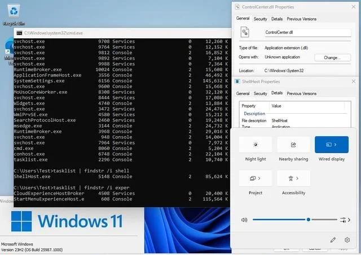Image resolution: width=361 pixels, height=255 pixels.
Task: Click the ControlCenter.dll Properties title icon
Action: [237, 7]
